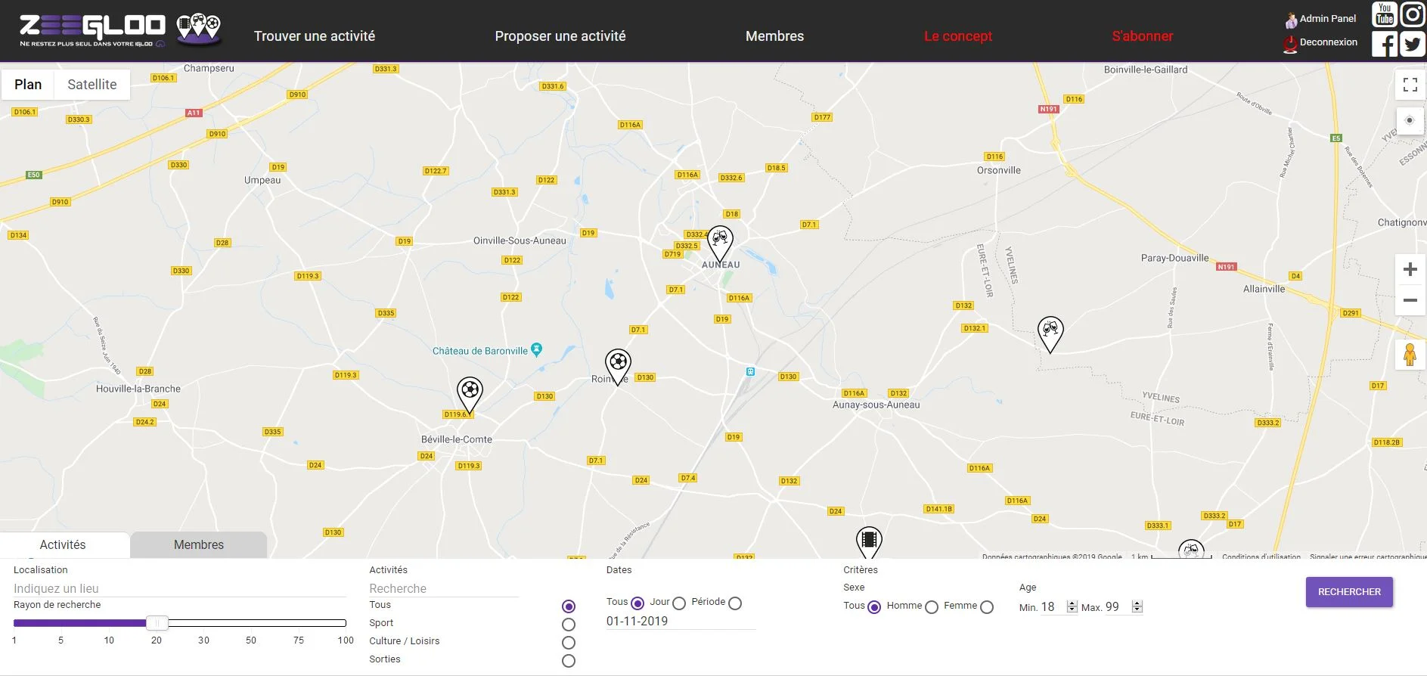Open the Instagram social icon

coord(1412,14)
